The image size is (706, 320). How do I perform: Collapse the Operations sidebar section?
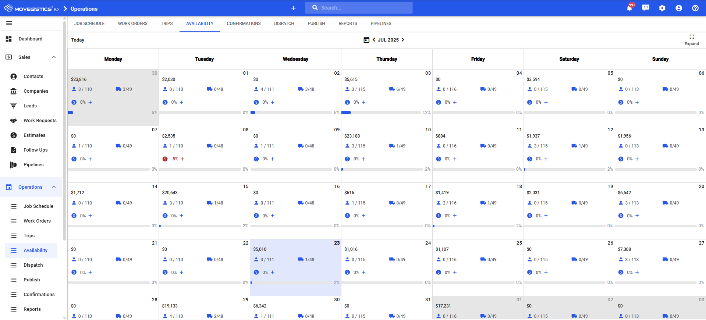pyautogui.click(x=54, y=187)
